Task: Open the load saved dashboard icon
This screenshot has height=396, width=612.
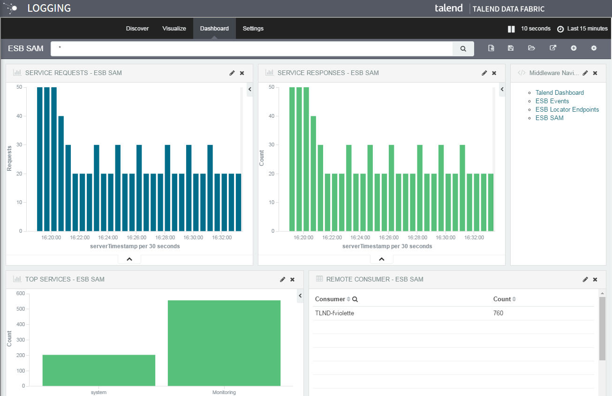Action: tap(531, 48)
